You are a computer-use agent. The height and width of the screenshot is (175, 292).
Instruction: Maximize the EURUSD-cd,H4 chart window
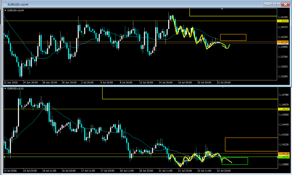pos(277,4)
